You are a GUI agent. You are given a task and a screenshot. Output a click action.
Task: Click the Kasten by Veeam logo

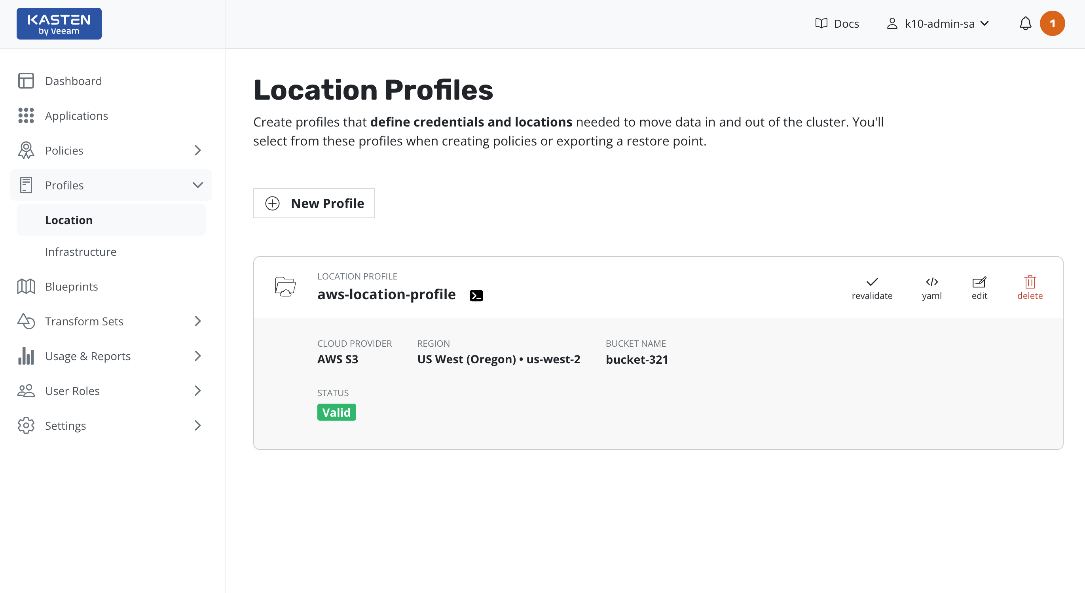59,24
